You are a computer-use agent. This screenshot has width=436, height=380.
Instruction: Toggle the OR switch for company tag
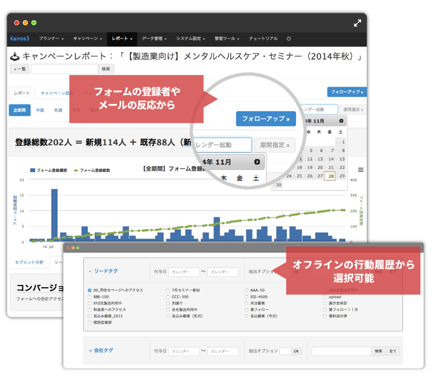[290, 351]
